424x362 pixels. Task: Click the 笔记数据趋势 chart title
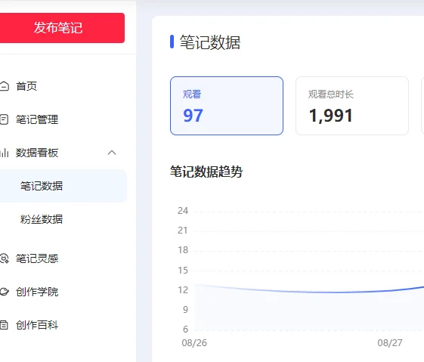pyautogui.click(x=206, y=172)
